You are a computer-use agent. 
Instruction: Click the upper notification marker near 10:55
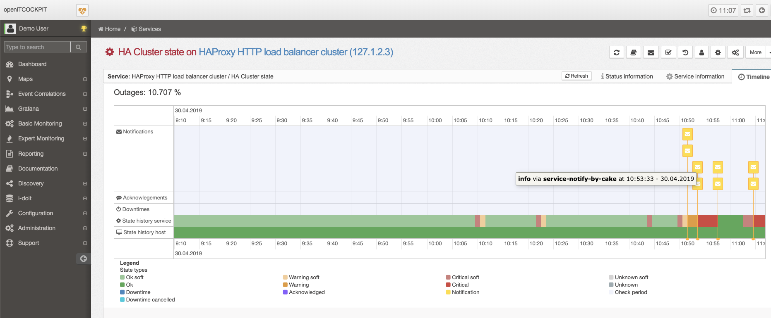click(718, 167)
